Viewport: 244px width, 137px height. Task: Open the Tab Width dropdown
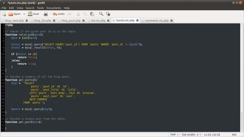(x=191, y=135)
